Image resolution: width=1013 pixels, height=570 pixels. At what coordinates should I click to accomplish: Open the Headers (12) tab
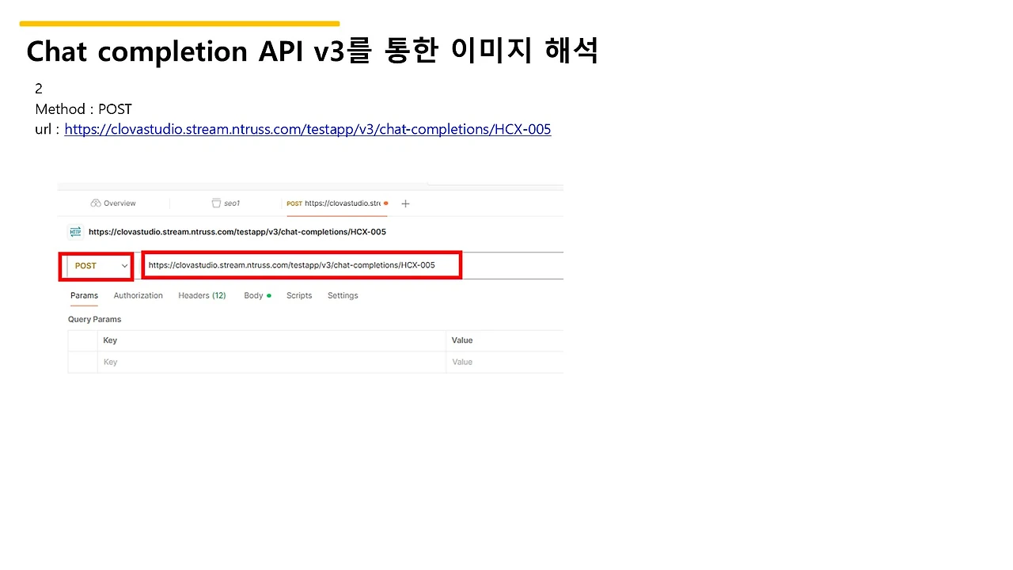202,295
